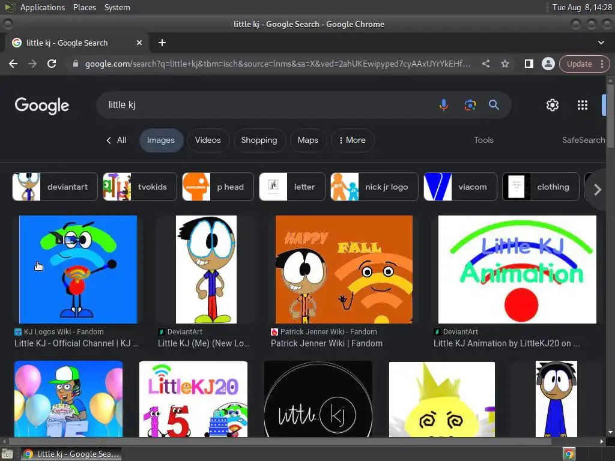615x461 pixels.
Task: Click the Chrome tray icon
Action: pos(569,454)
